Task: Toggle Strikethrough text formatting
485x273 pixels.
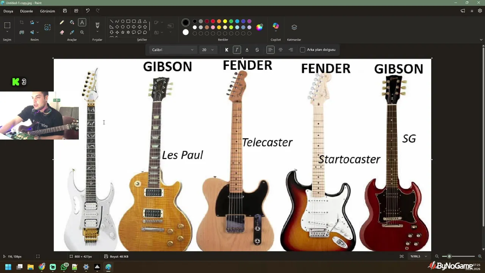Action: pyautogui.click(x=257, y=50)
